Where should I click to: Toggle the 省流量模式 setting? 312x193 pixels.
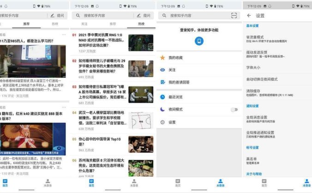click(x=277, y=39)
